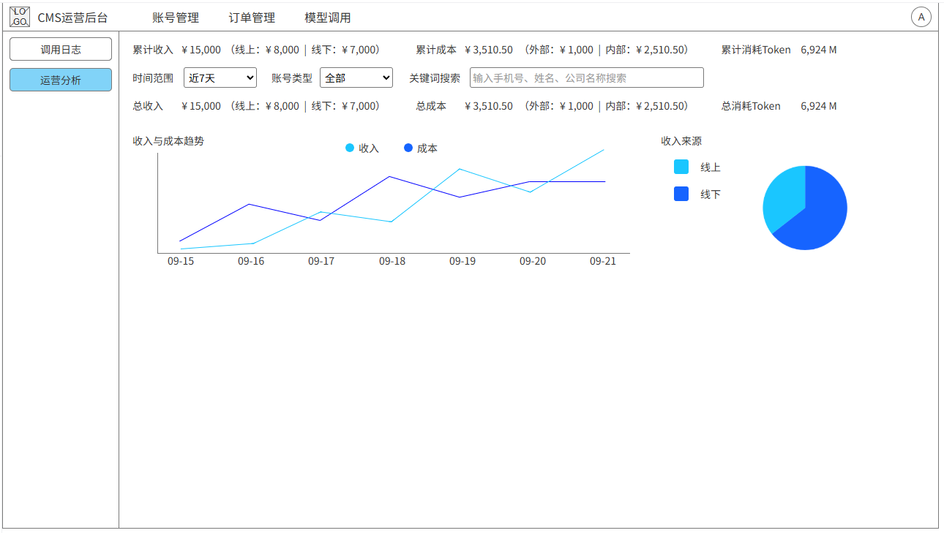Click the 线上 light blue legend swatch

click(681, 167)
